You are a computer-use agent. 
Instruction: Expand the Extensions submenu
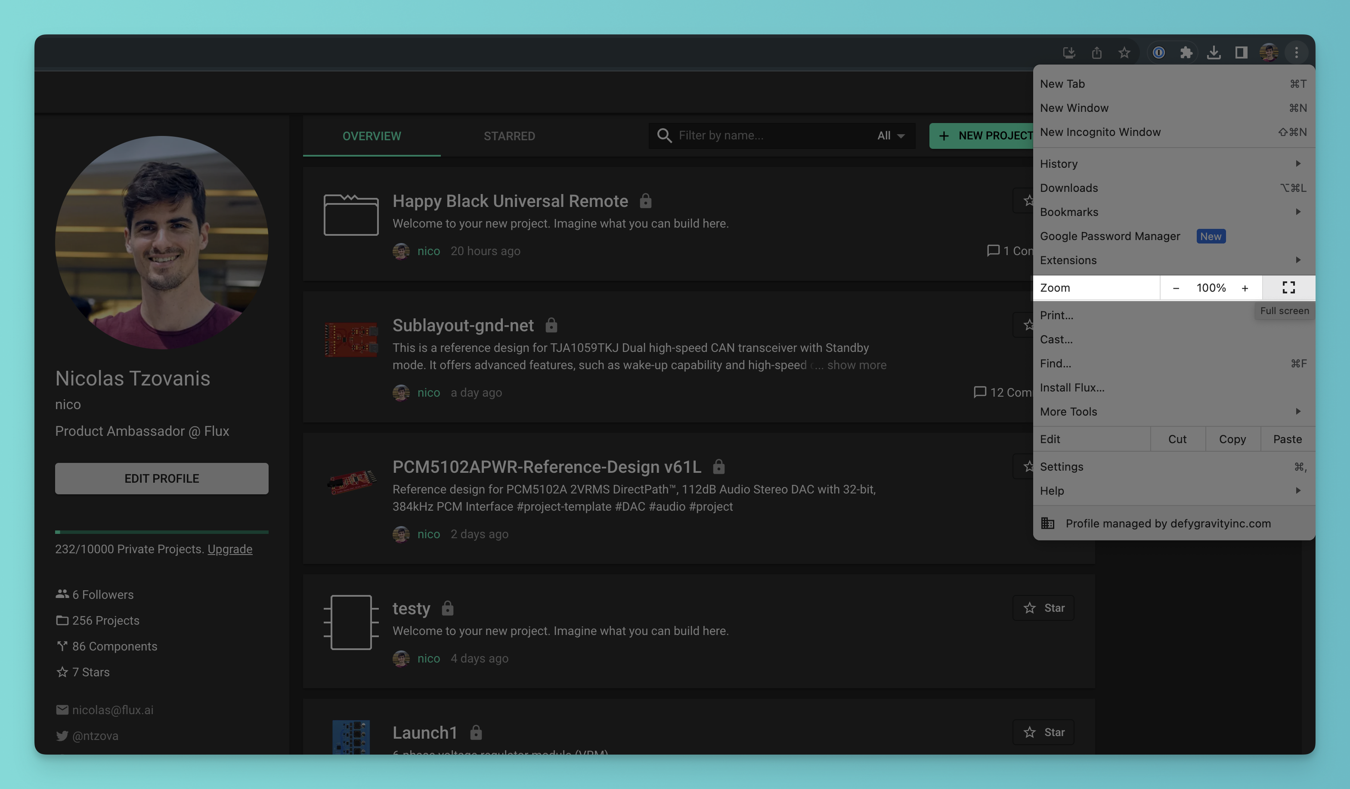[1174, 260]
